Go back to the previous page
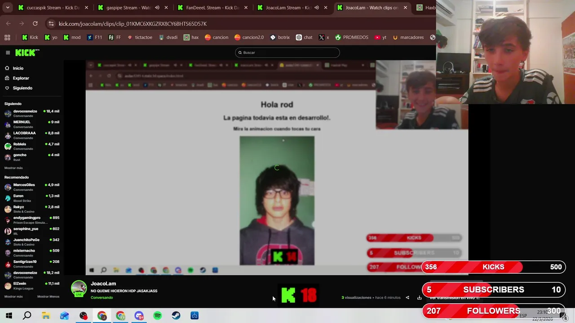The height and width of the screenshot is (323, 575). tap(9, 23)
